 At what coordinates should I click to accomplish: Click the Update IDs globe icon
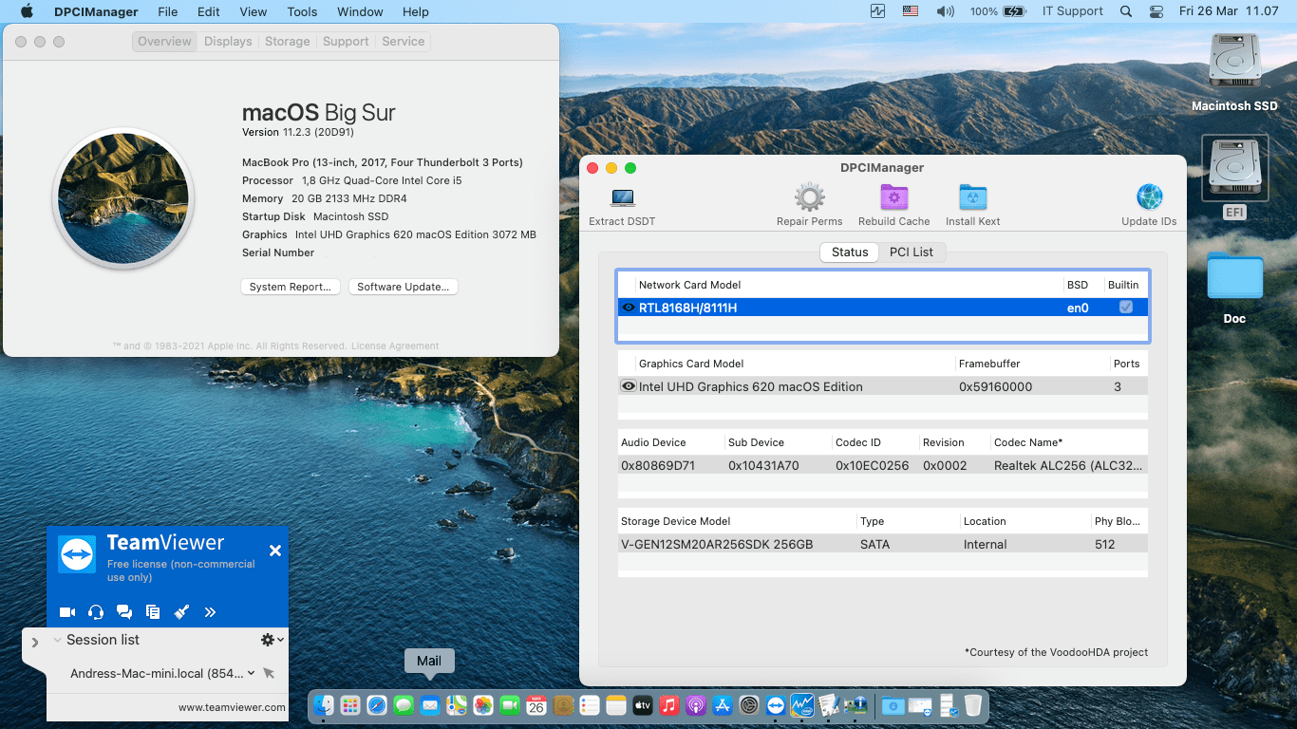(x=1149, y=197)
